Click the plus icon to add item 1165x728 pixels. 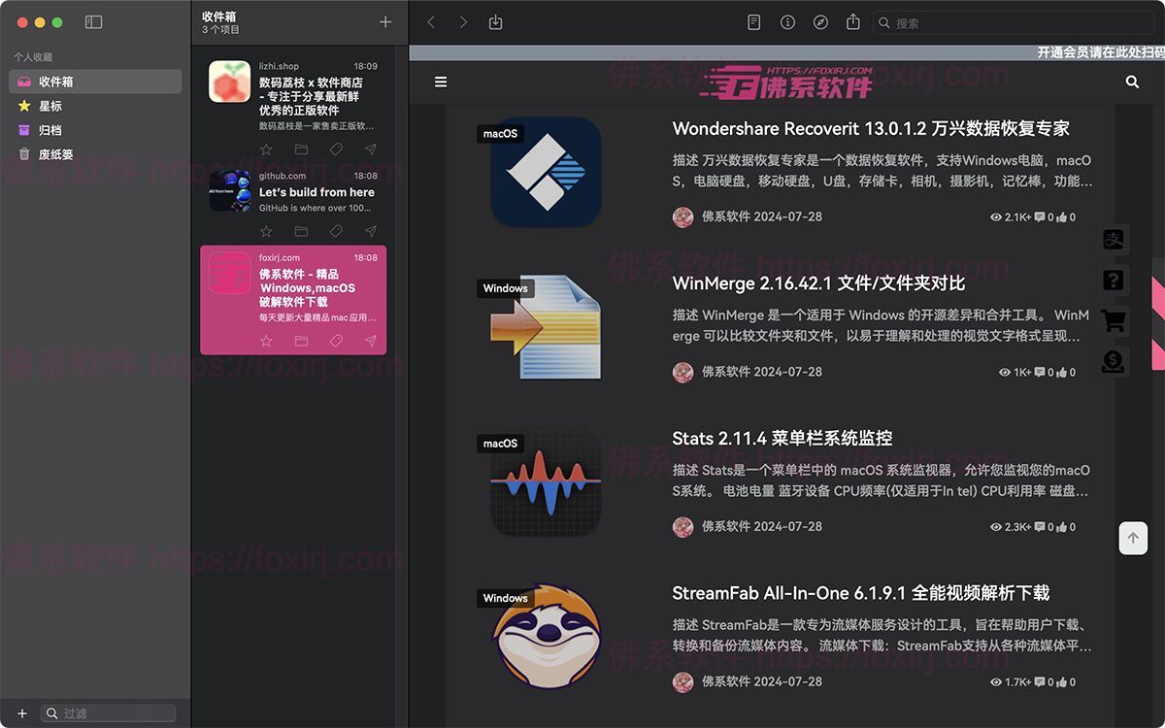[385, 22]
